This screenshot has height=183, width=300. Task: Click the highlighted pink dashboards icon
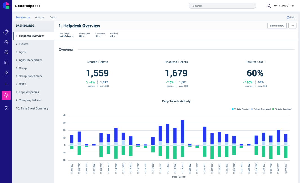pos(6,95)
